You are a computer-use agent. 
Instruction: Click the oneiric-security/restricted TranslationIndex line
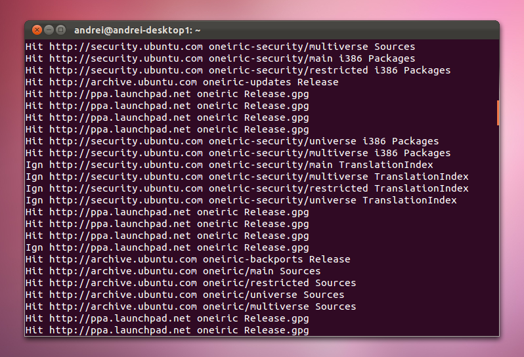247,188
